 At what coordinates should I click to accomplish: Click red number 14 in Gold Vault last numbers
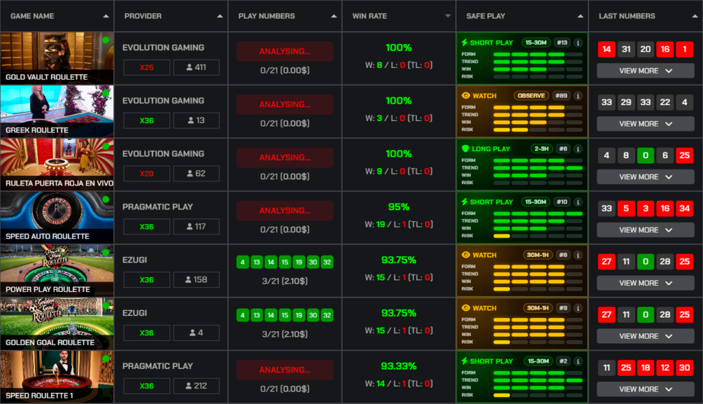point(607,49)
